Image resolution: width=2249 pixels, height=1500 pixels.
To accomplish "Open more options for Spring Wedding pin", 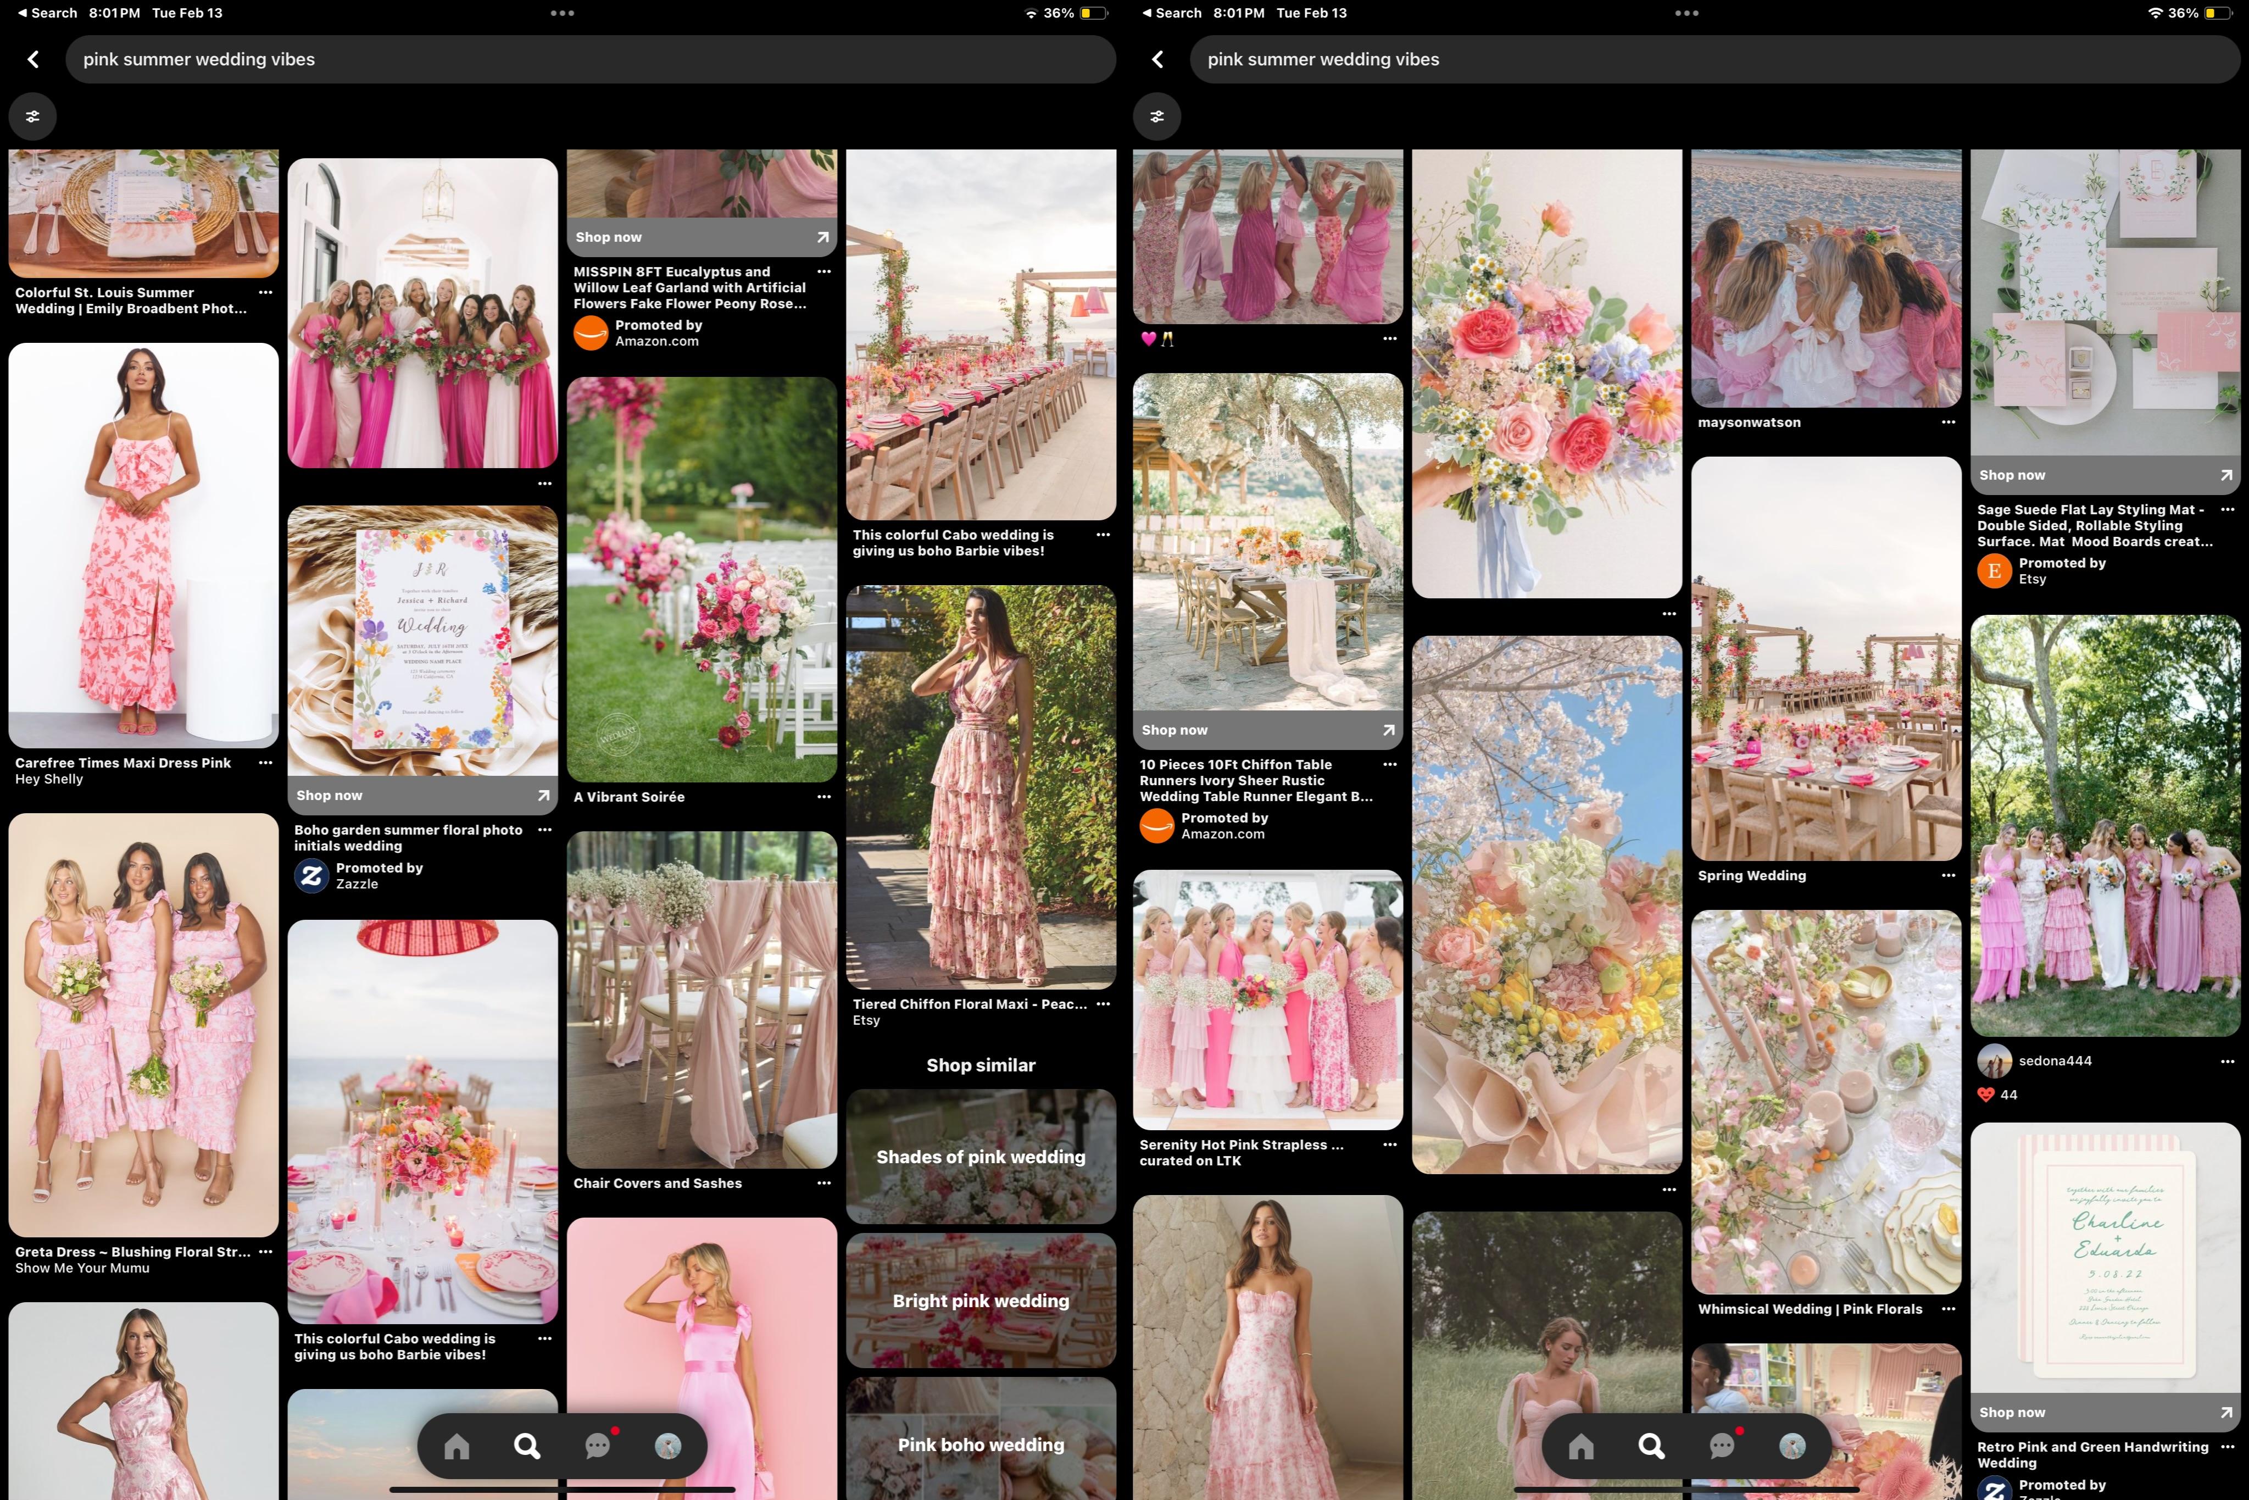I will (x=1949, y=875).
